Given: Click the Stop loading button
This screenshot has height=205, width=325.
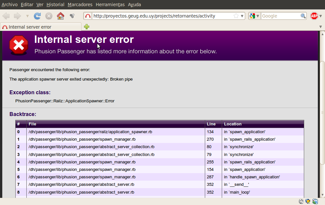Looking at the screenshot, I should [49, 16].
